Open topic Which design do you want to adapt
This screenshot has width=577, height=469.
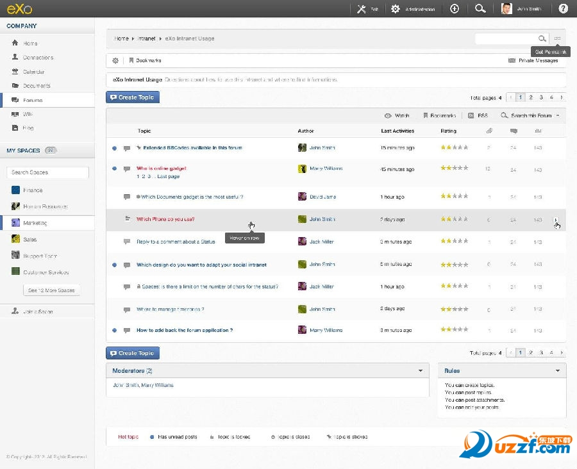point(201,265)
